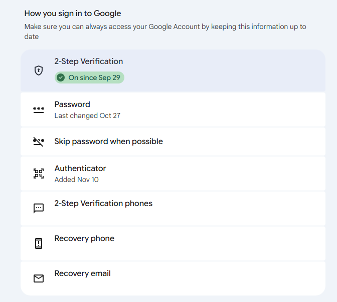This screenshot has width=337, height=302.
Task: Click the 'How you sign in to Google' heading
Action: 73,13
